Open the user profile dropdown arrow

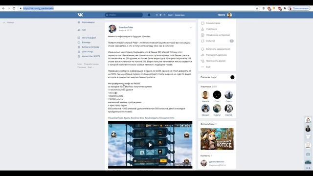click(x=234, y=15)
